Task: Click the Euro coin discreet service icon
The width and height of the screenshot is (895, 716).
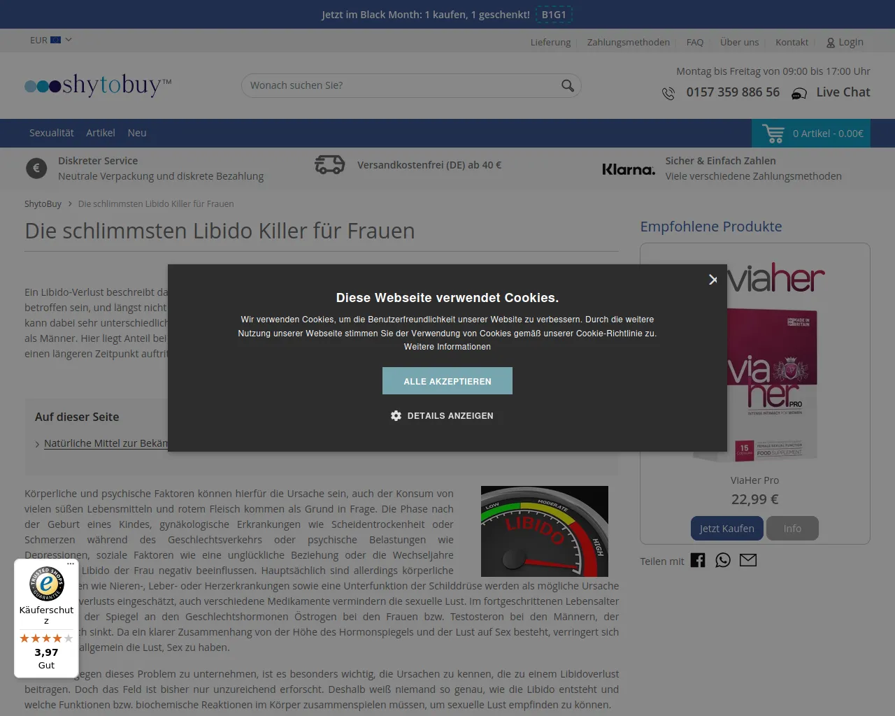Action: click(x=36, y=168)
